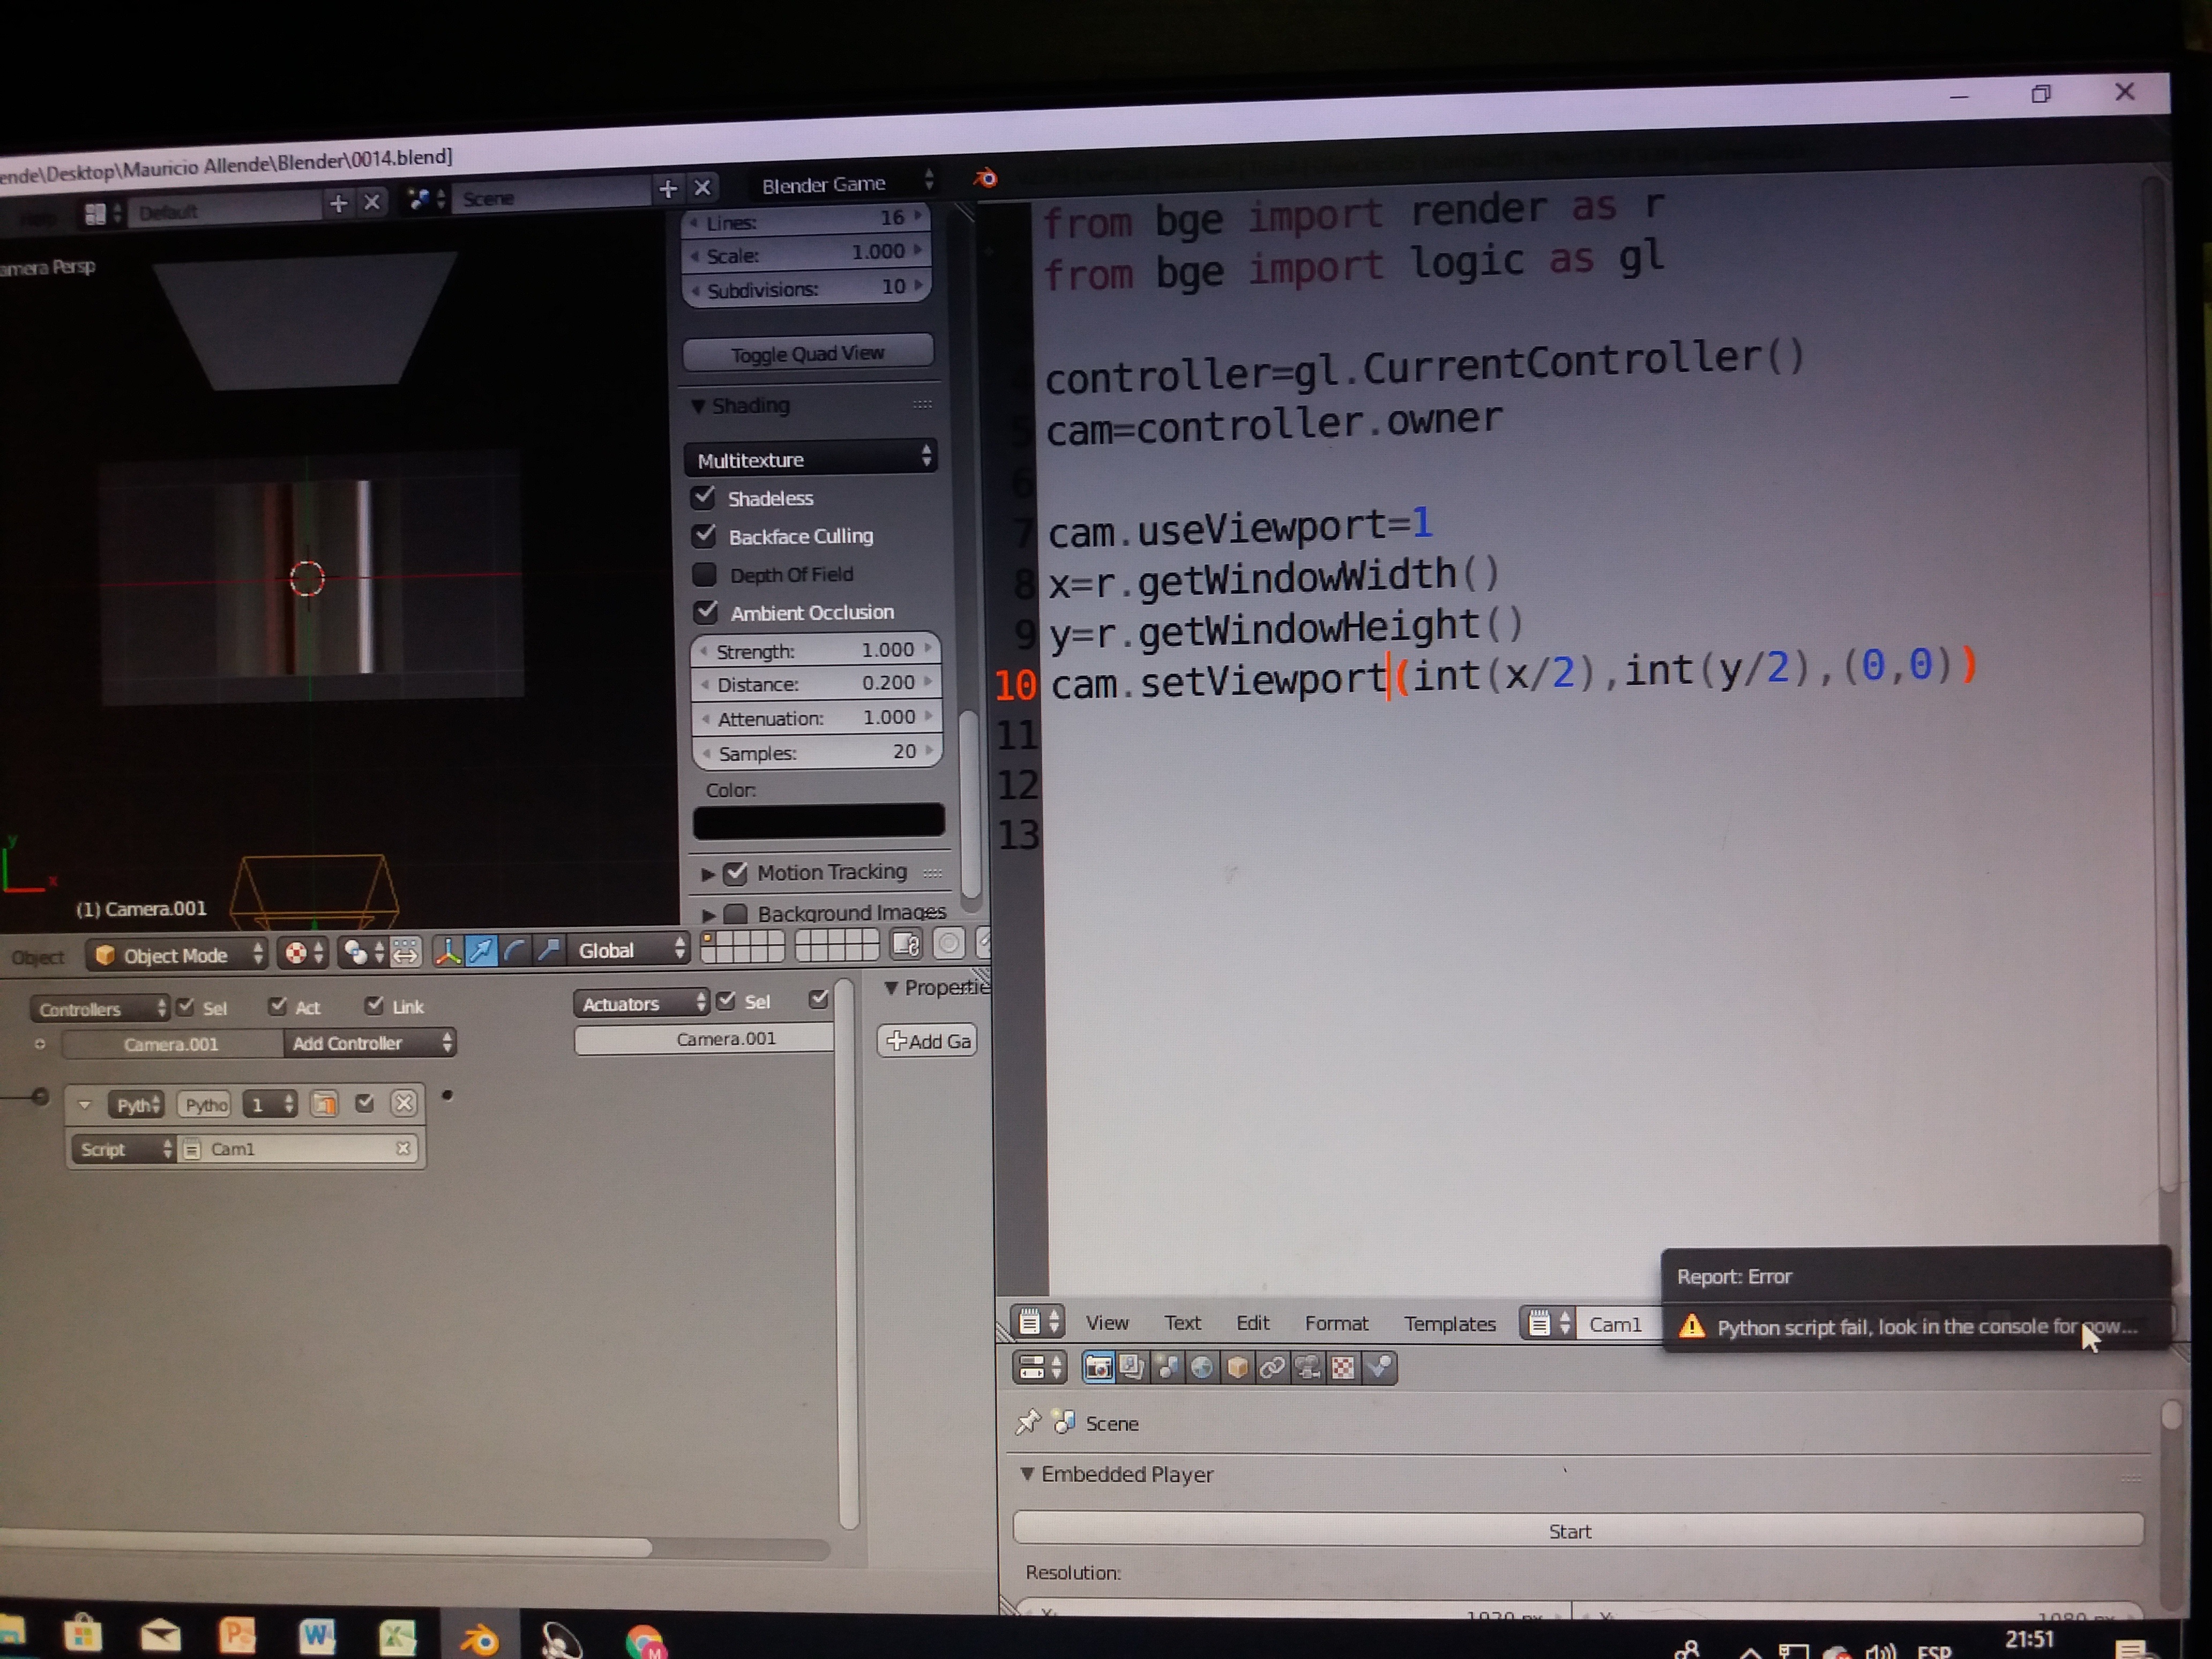The height and width of the screenshot is (1659, 2212).
Task: Select the translate manipulator arrow
Action: pyautogui.click(x=481, y=950)
